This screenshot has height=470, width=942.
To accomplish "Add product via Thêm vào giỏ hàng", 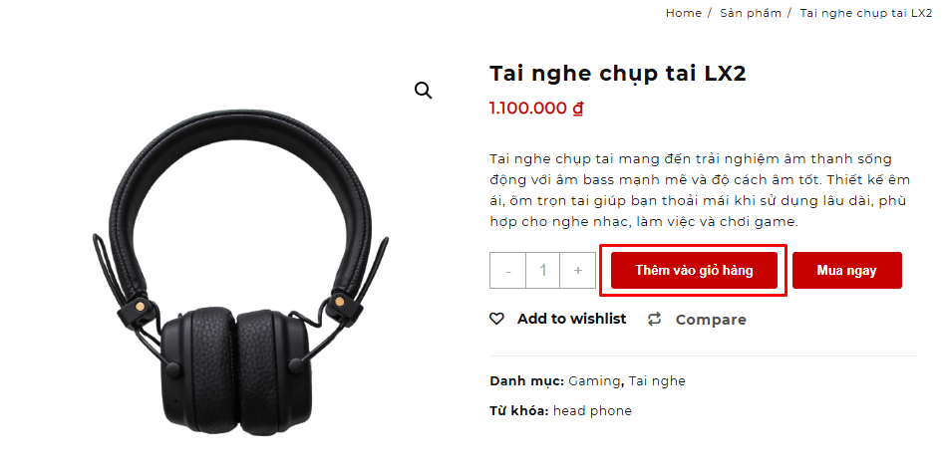I will pyautogui.click(x=694, y=270).
